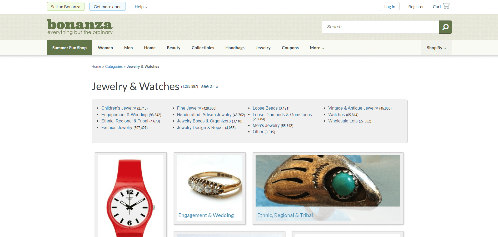Open Engagement & Wedding list link
This screenshot has width=498, height=237.
[x=124, y=115]
